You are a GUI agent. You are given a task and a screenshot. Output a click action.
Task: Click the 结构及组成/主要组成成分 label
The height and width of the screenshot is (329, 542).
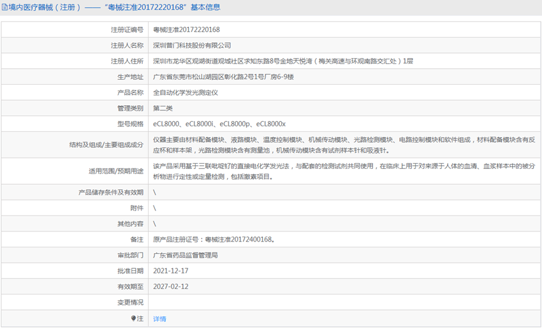point(106,145)
